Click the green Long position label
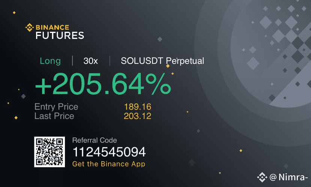Image resolution: width=311 pixels, height=187 pixels. click(x=50, y=61)
